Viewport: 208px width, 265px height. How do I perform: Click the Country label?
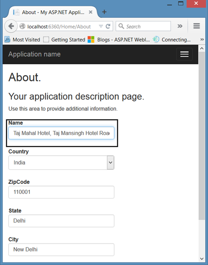tap(18, 151)
